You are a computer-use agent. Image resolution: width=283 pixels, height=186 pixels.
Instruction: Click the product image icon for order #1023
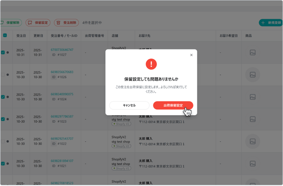(x=253, y=119)
